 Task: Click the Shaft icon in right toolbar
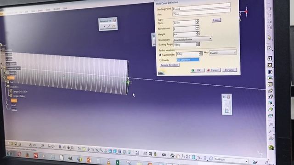coord(270,72)
